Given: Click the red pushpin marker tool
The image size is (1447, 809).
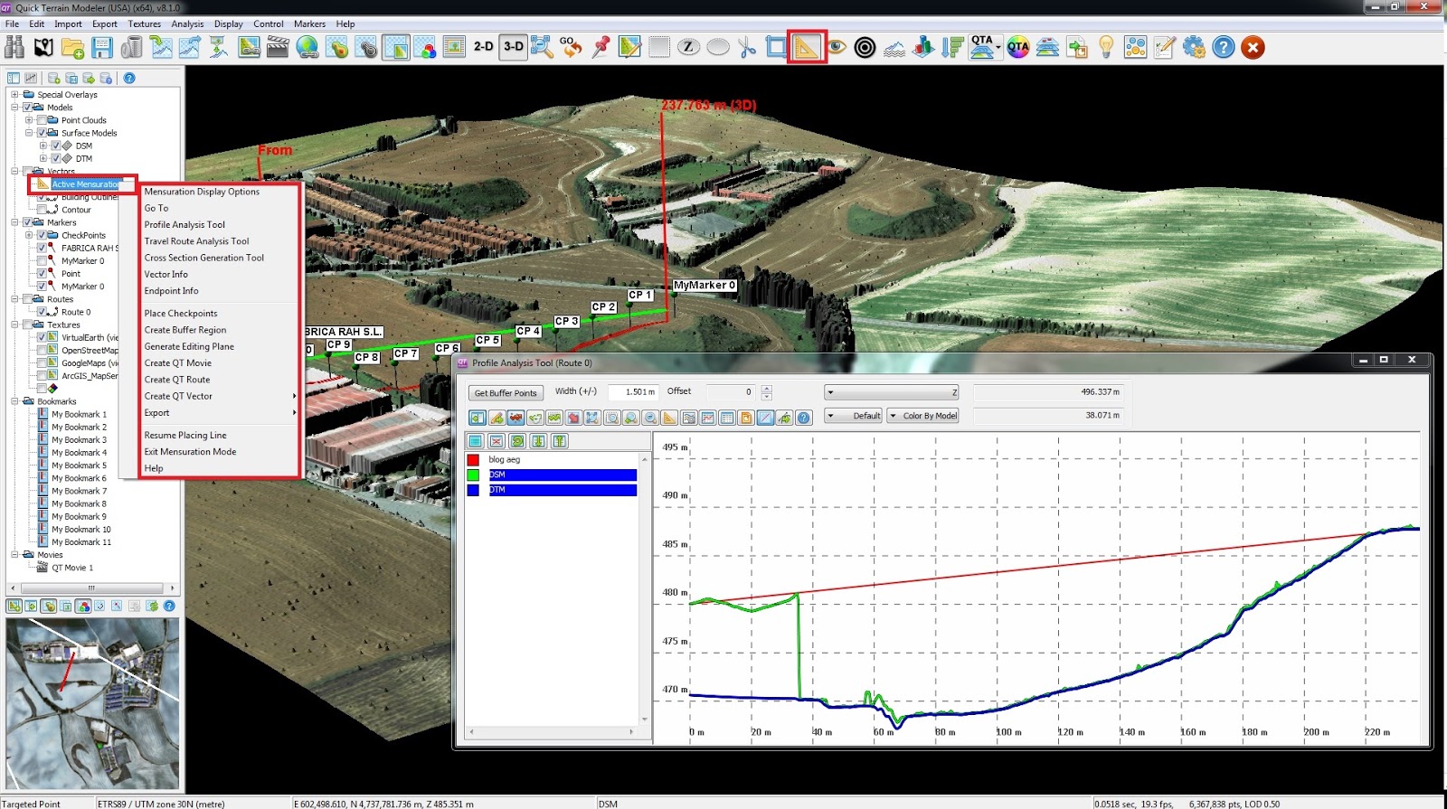Looking at the screenshot, I should tap(601, 47).
